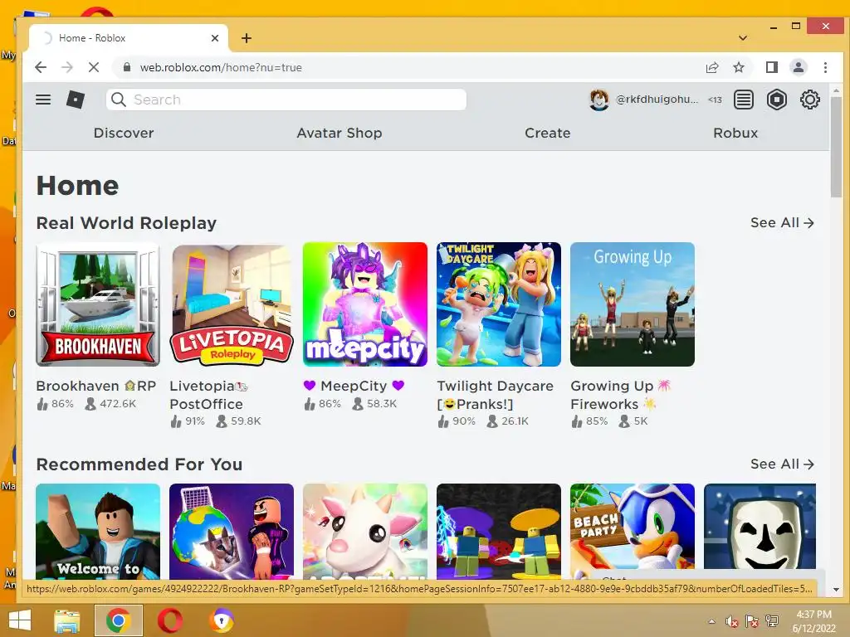The image size is (850, 637).
Task: Open the Action Center flag icon
Action: coord(752,621)
